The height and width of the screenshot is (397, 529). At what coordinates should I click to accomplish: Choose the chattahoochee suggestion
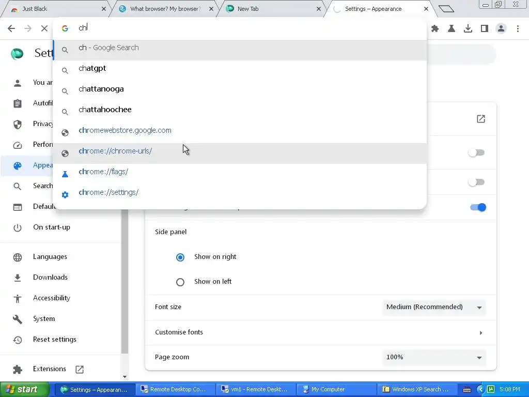coord(240,112)
